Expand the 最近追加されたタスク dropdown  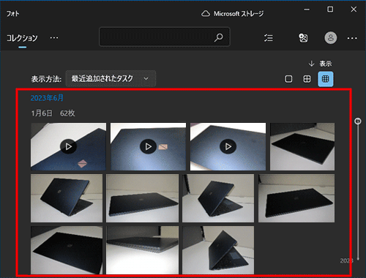[111, 78]
